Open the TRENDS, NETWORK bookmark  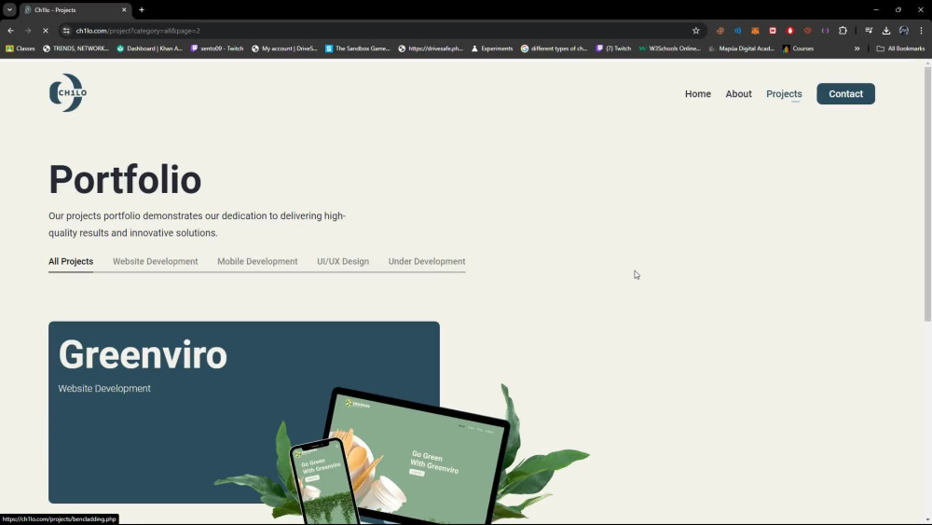coord(75,48)
